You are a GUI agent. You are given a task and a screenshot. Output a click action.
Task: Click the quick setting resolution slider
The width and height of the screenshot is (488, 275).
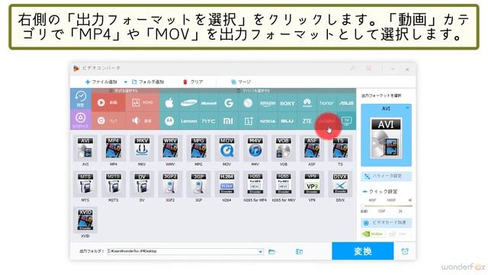[387, 205]
